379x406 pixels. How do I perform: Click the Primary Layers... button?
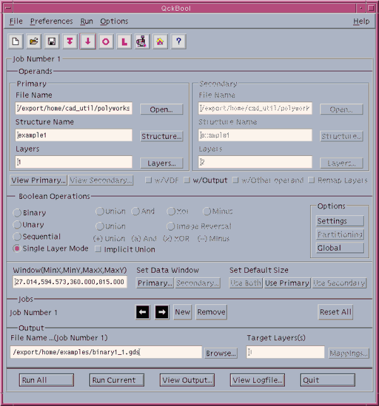[162, 163]
